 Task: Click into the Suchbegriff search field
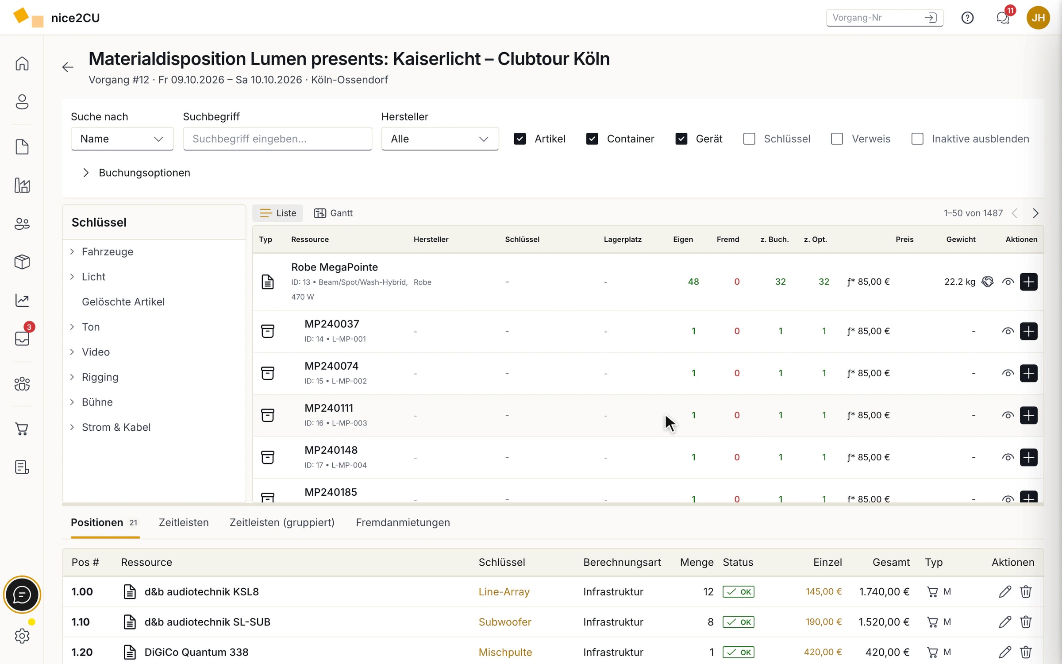[277, 139]
